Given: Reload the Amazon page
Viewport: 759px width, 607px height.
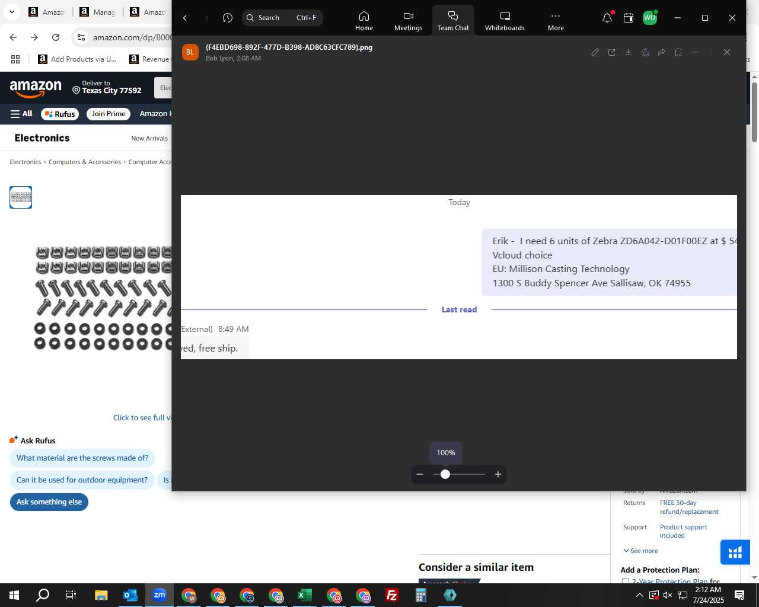Looking at the screenshot, I should [56, 37].
